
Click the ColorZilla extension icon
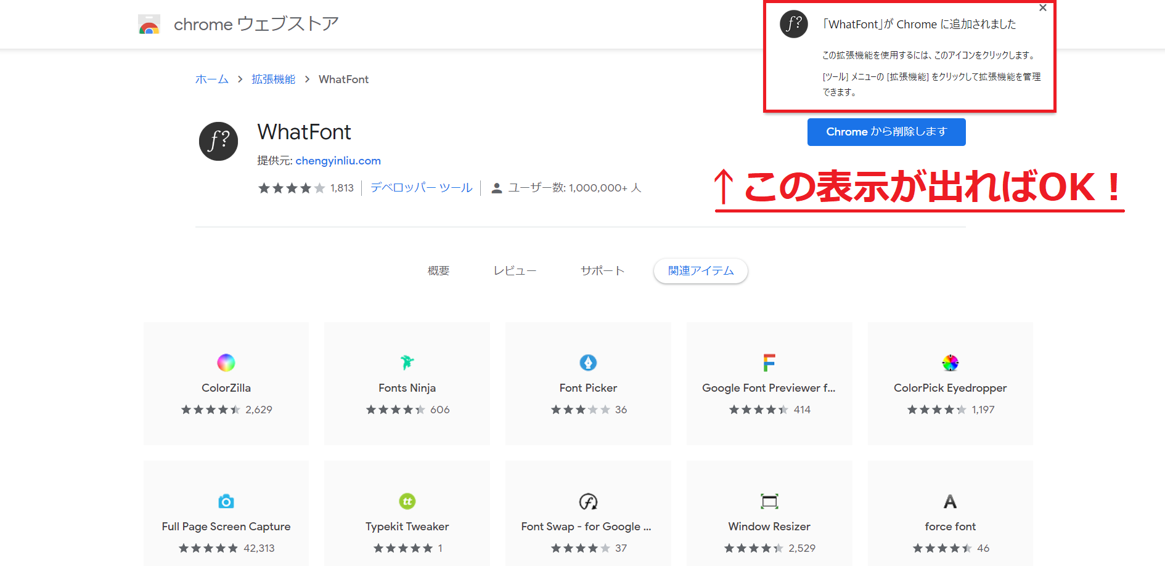point(226,363)
